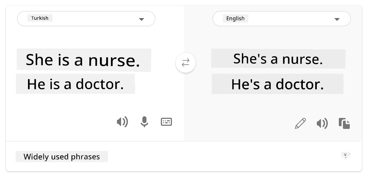Click the target arrow beside English
Viewport: 369px width, 181px height.
coord(337,19)
